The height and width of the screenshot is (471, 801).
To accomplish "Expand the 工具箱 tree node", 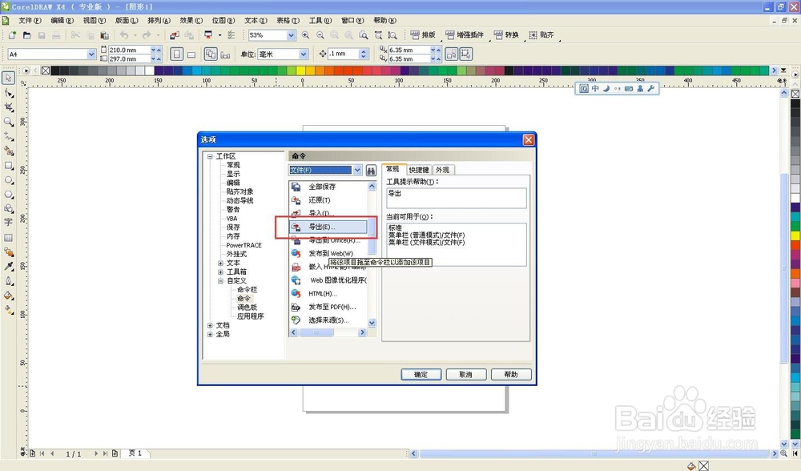I will click(221, 272).
